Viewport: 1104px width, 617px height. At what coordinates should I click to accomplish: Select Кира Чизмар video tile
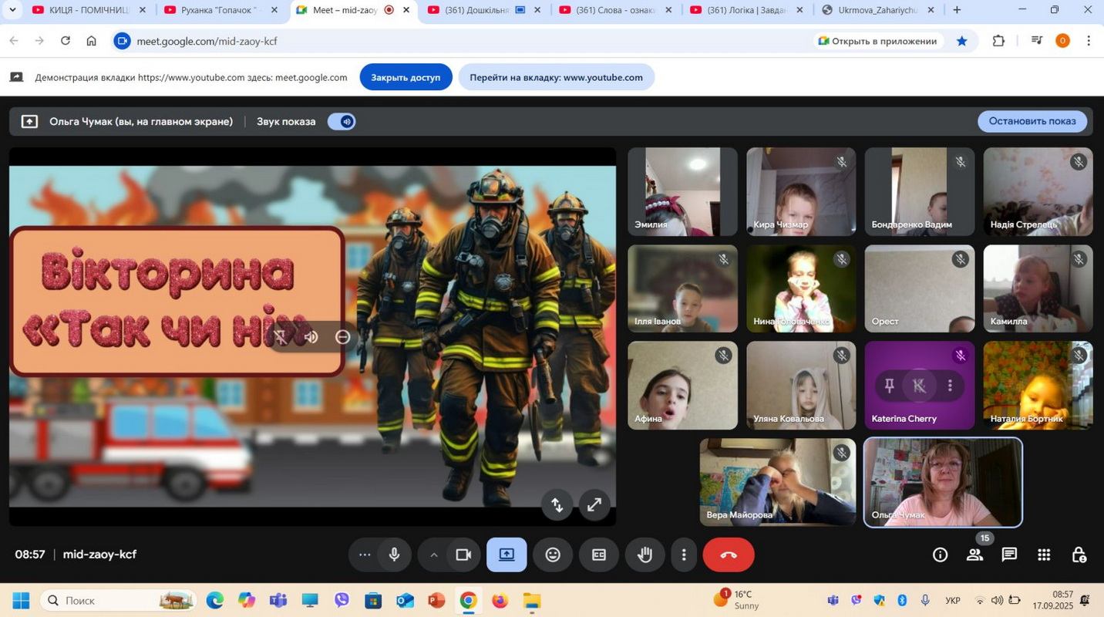click(x=800, y=191)
